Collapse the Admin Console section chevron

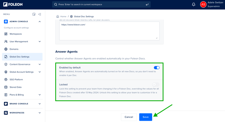click(40, 22)
